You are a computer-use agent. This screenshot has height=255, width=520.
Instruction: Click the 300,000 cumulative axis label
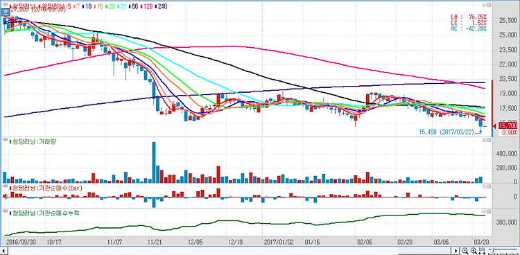tap(506, 222)
